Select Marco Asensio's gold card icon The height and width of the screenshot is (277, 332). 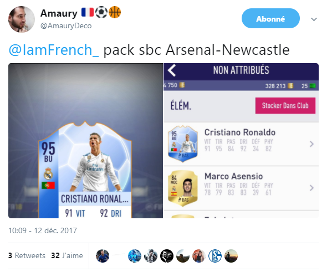[x=183, y=188]
